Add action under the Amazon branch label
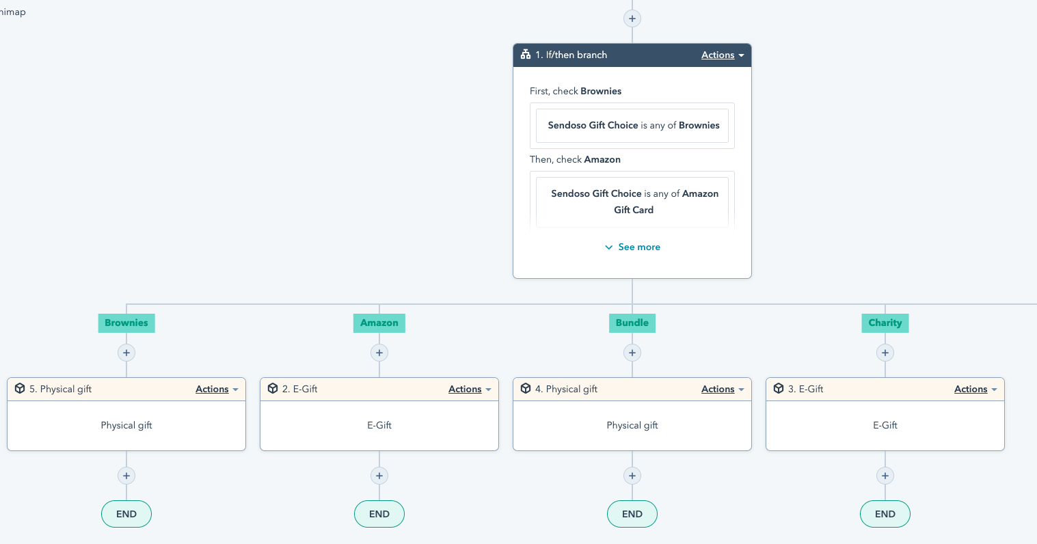Viewport: 1037px width, 544px height. tap(379, 353)
